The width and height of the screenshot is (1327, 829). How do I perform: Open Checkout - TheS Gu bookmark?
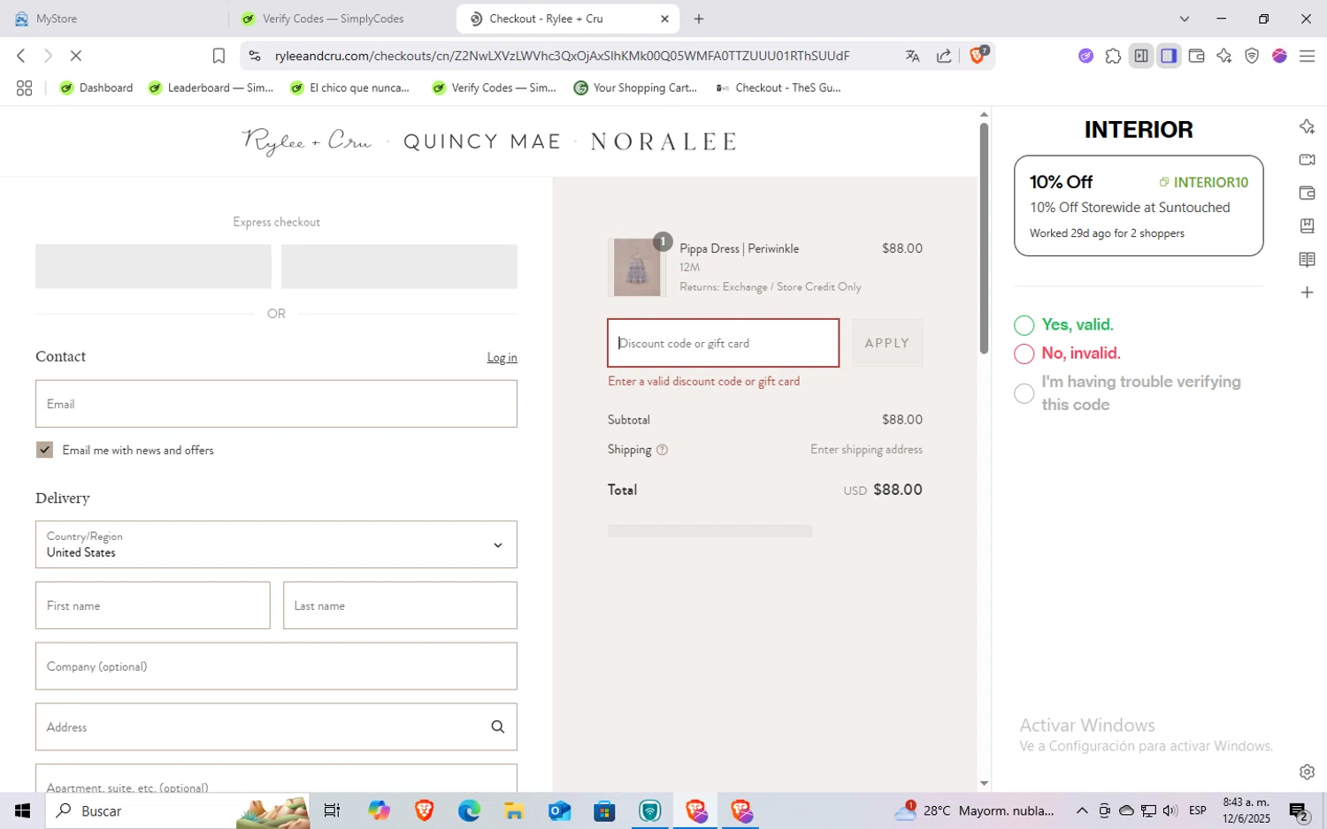[x=779, y=87]
